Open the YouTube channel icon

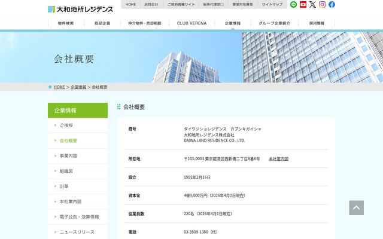(303, 4)
